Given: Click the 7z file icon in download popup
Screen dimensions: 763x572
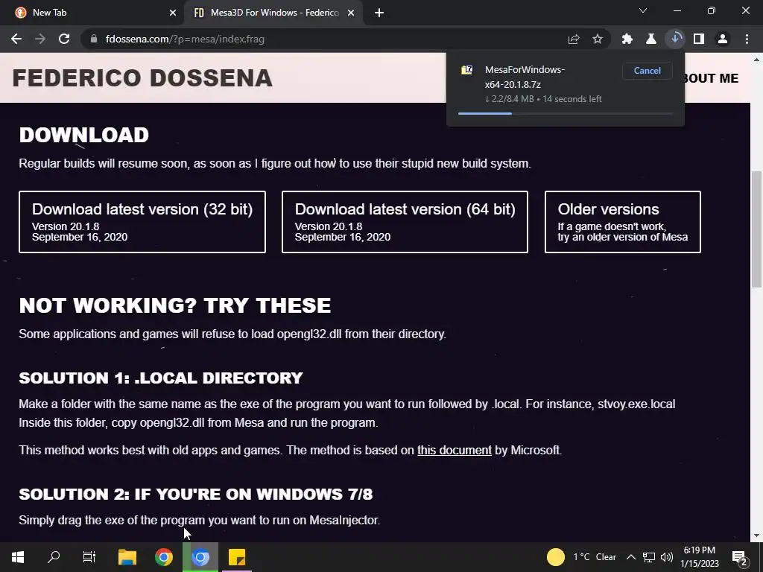Looking at the screenshot, I should pyautogui.click(x=466, y=70).
